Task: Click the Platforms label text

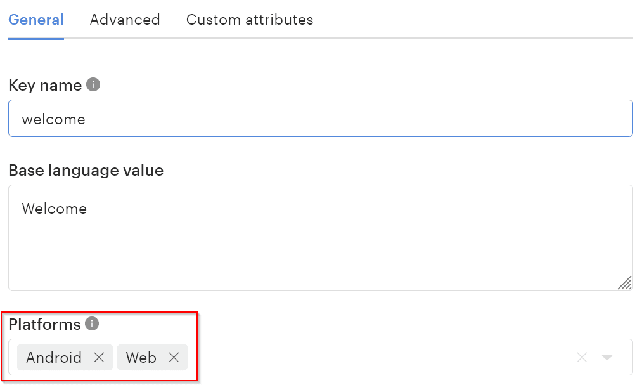Action: click(x=44, y=324)
